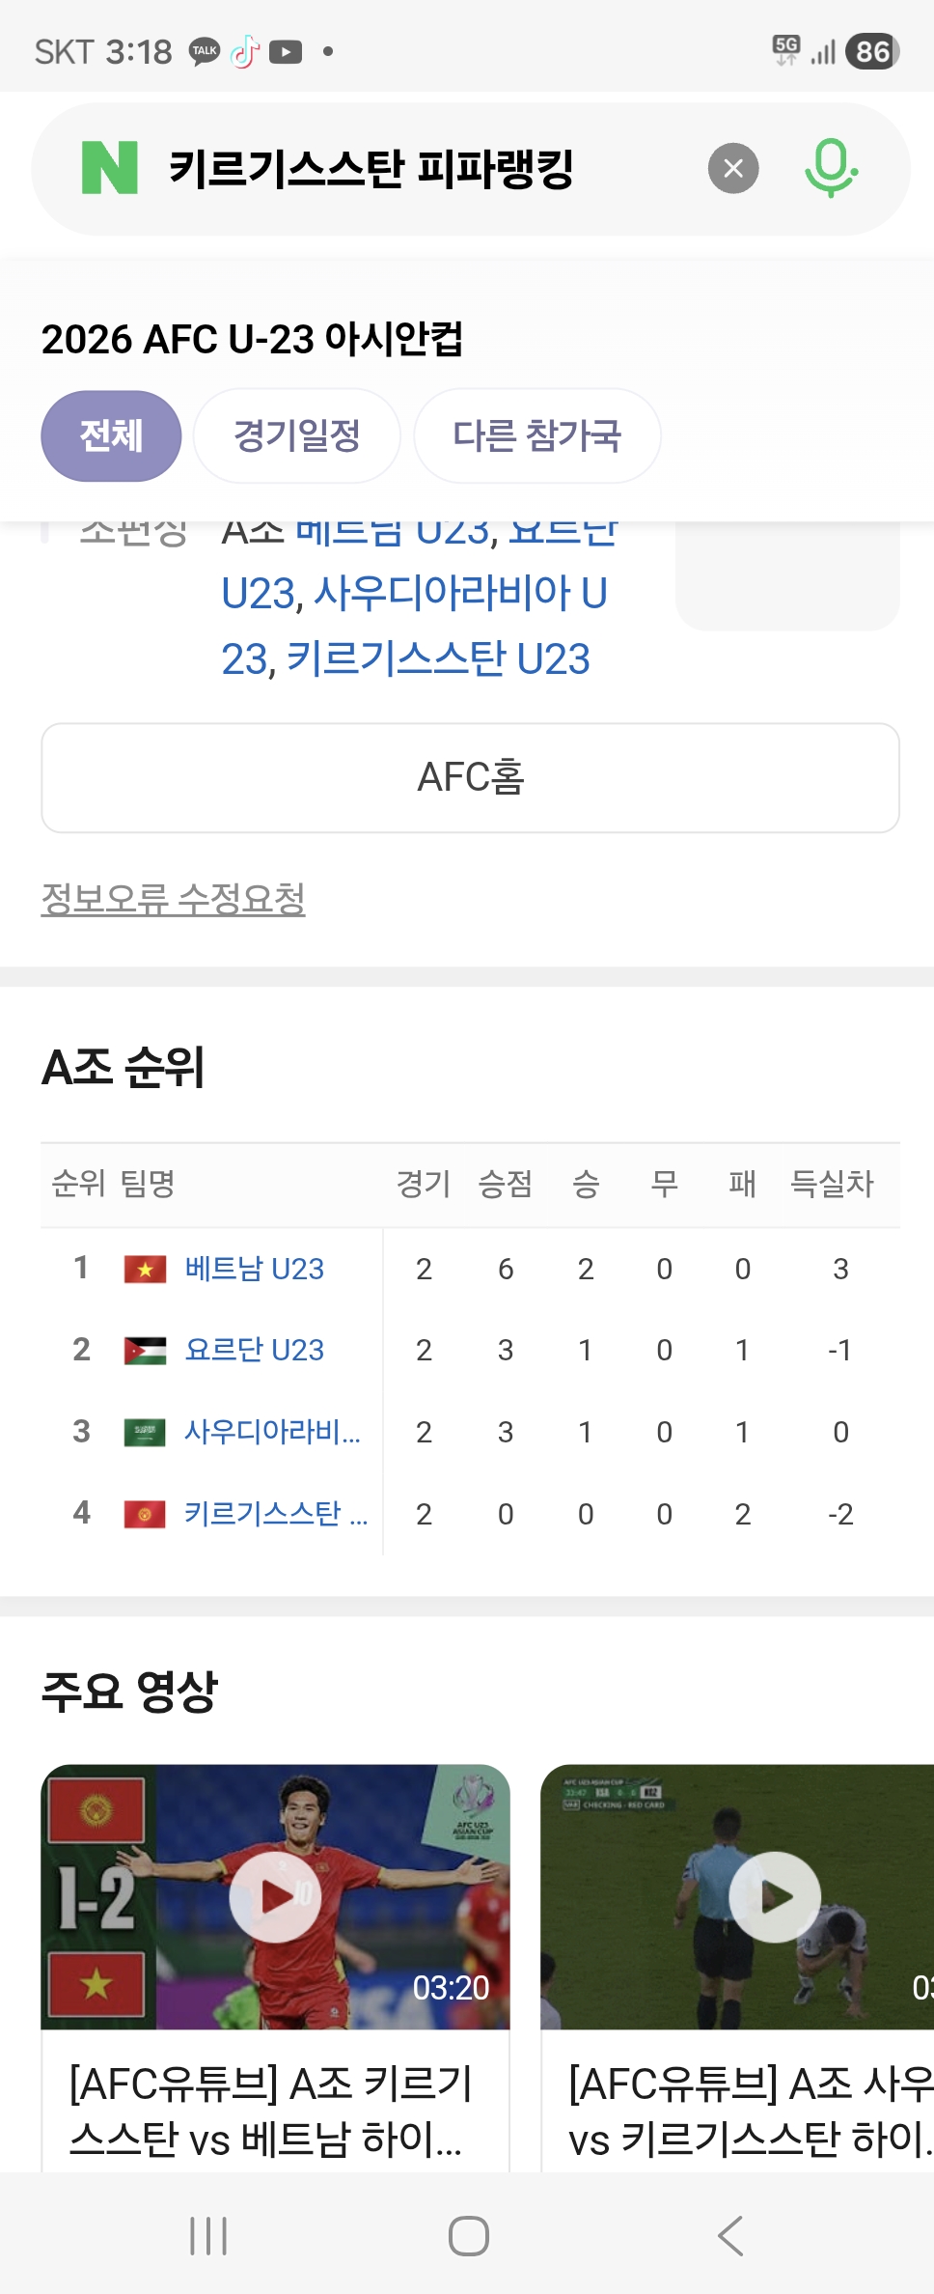Clear the search query text
The image size is (934, 2294).
coord(733,169)
